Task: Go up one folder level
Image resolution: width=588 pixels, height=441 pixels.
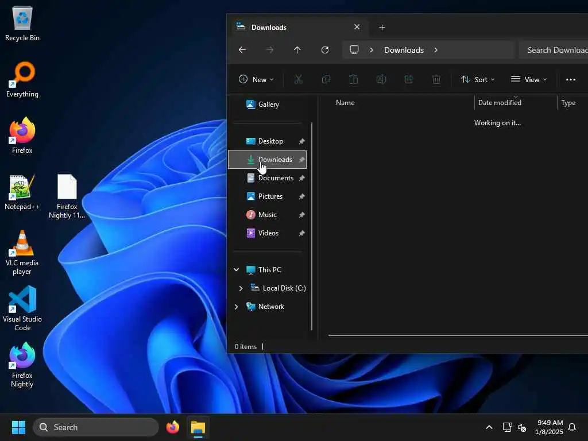Action: click(297, 50)
